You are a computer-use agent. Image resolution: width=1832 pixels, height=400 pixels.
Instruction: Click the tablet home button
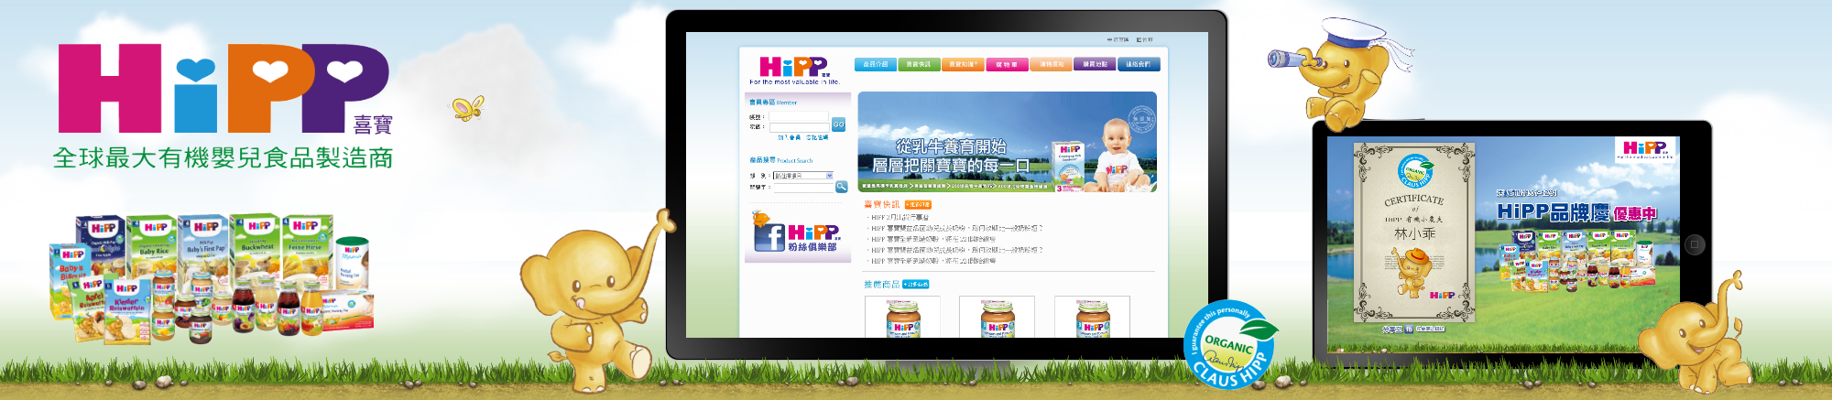pos(1695,244)
